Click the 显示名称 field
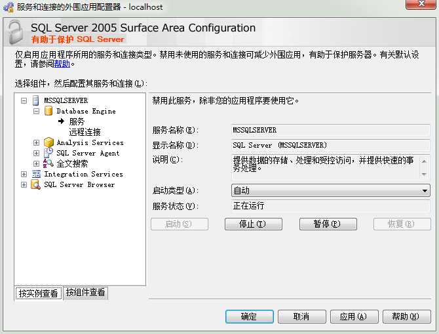The image size is (439, 334). (x=330, y=145)
